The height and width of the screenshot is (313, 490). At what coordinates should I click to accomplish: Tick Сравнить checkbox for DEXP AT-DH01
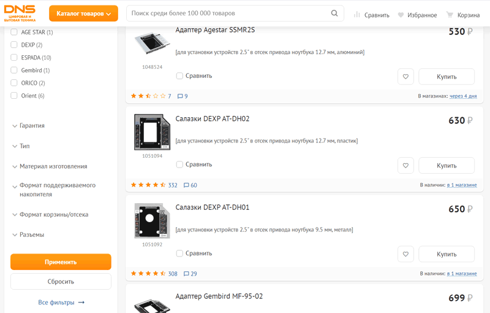(179, 253)
